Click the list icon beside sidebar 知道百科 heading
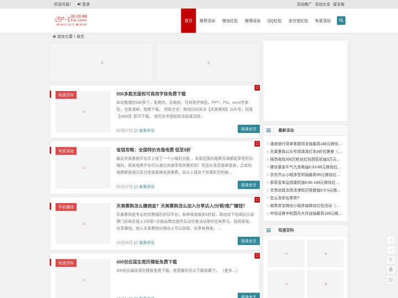This screenshot has height=298, width=398. click(269, 230)
